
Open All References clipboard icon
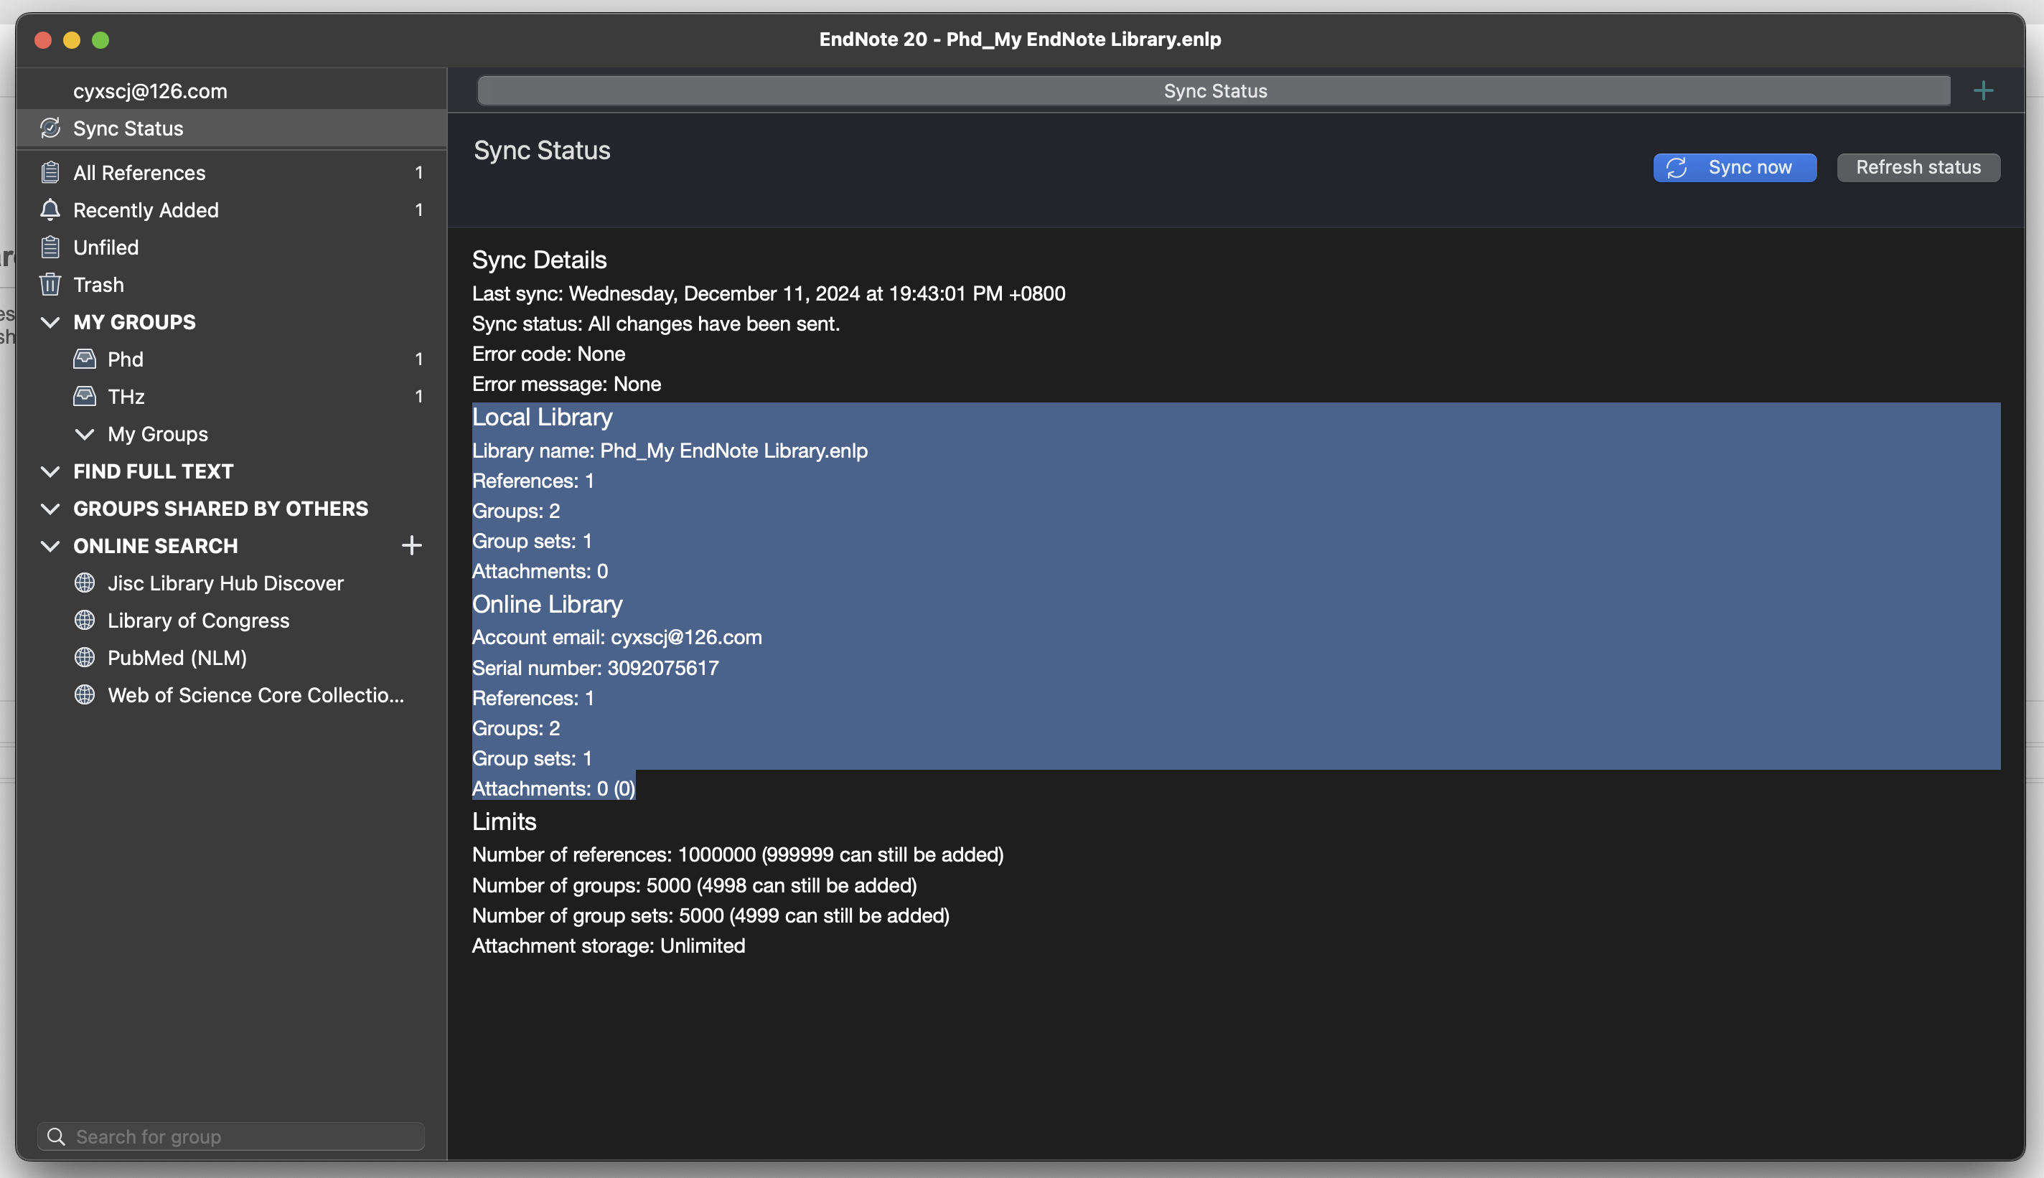[x=50, y=172]
